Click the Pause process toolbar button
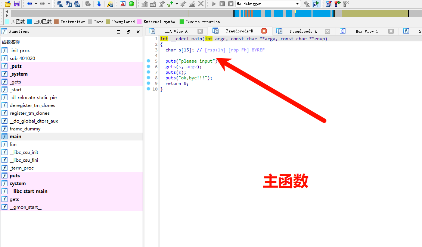The height and width of the screenshot is (247, 422). click(222, 4)
